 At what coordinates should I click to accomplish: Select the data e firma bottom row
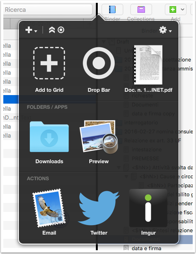146,248
